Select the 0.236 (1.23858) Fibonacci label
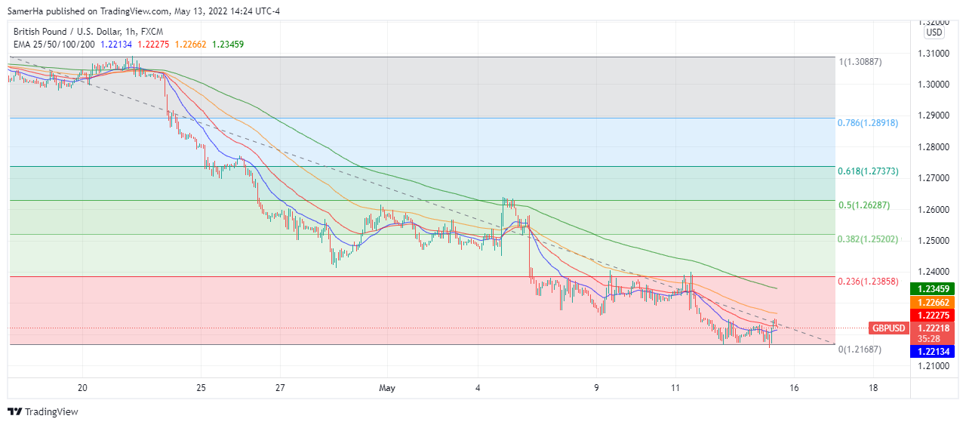Screen dimensions: 966x425 tap(868, 281)
